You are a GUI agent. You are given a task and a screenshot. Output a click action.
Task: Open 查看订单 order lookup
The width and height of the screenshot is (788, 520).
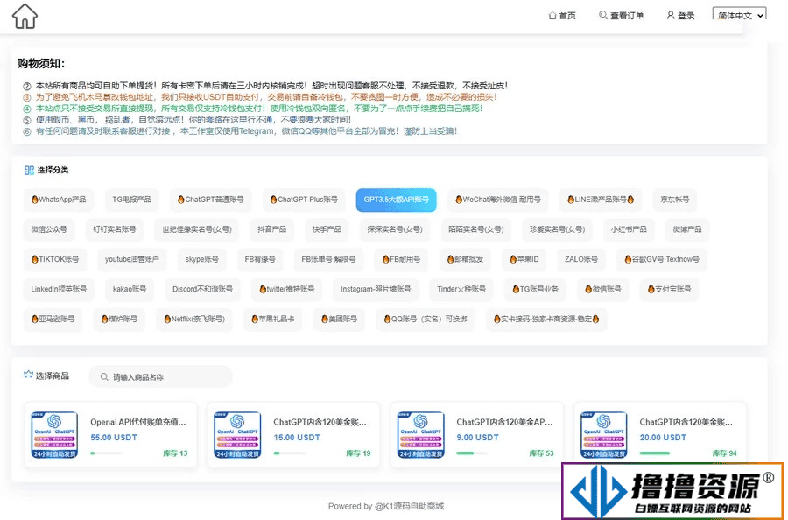(x=621, y=16)
